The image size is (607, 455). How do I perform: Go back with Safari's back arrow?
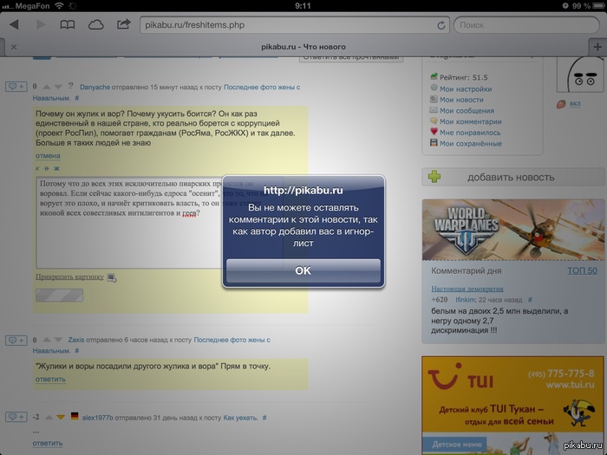[14, 24]
